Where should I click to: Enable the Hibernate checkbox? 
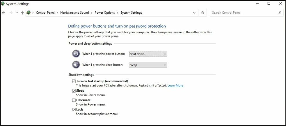(x=74, y=100)
